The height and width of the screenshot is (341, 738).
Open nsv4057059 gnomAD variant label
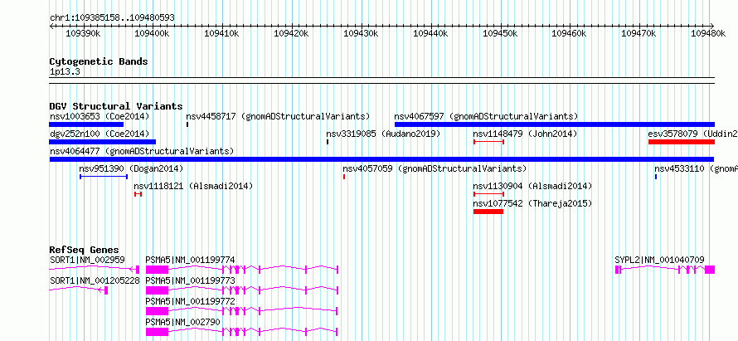pyautogui.click(x=435, y=168)
